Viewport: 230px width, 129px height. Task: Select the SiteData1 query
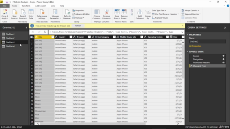click(14, 34)
